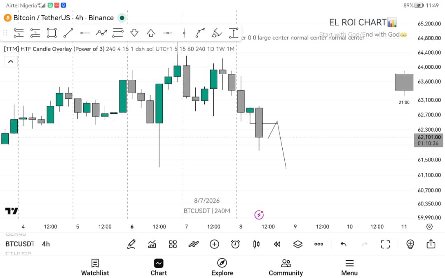Viewport: 445px width, 278px height.
Task: Open the Watchlist tab
Action: tap(95, 267)
